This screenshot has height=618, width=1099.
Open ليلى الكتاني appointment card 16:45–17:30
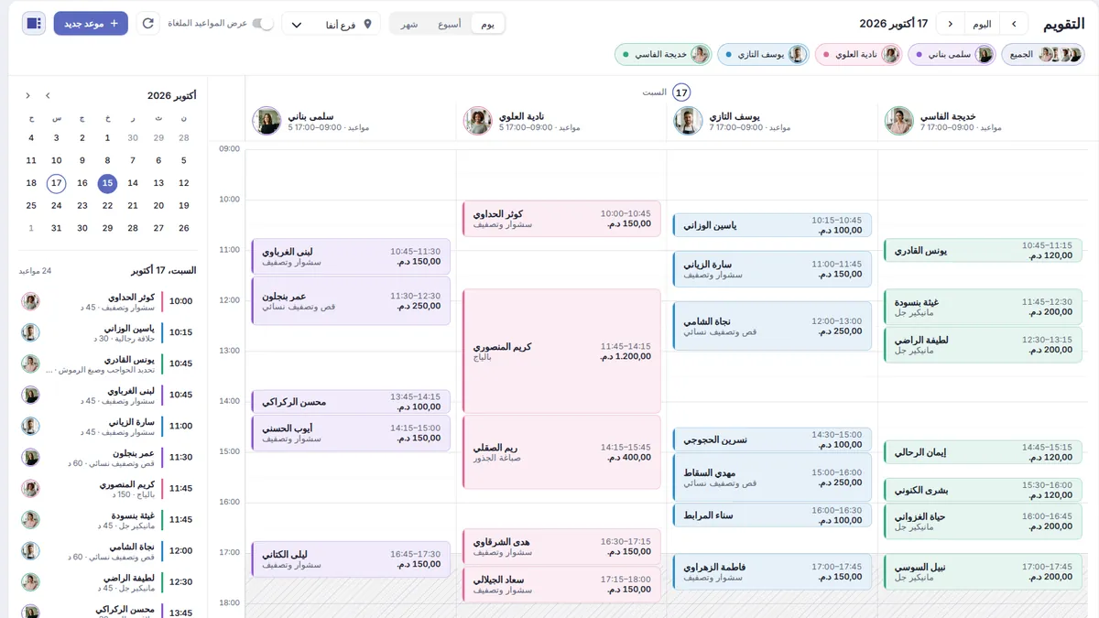[351, 559]
